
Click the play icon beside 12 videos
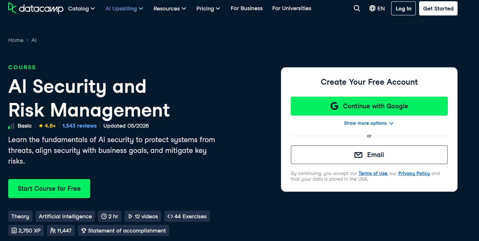tap(130, 216)
